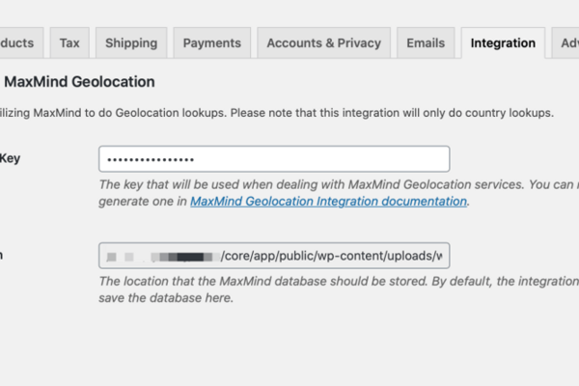Click the database path text field
The image size is (579, 386).
pyautogui.click(x=274, y=256)
